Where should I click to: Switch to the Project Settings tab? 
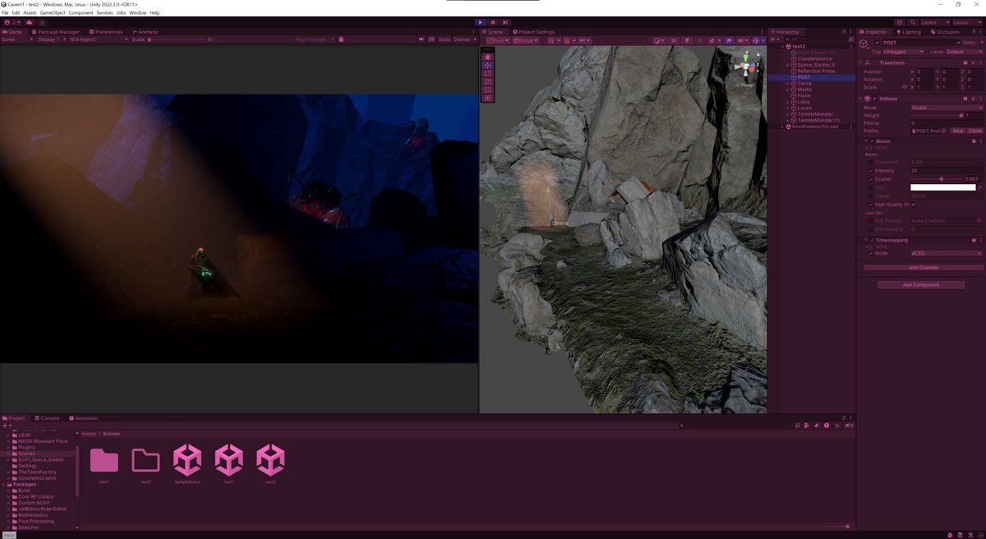[532, 32]
